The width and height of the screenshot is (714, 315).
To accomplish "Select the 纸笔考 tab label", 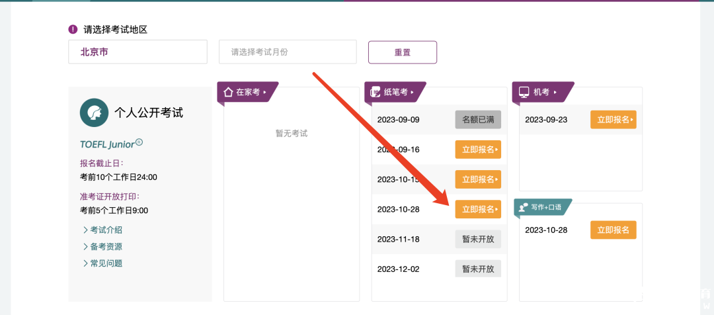I will 396,92.
